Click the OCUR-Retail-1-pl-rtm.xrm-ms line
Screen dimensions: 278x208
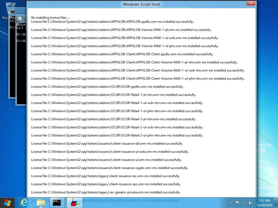113,95
